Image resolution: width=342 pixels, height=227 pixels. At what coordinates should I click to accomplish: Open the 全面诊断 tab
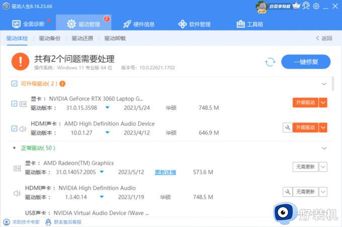(28, 24)
